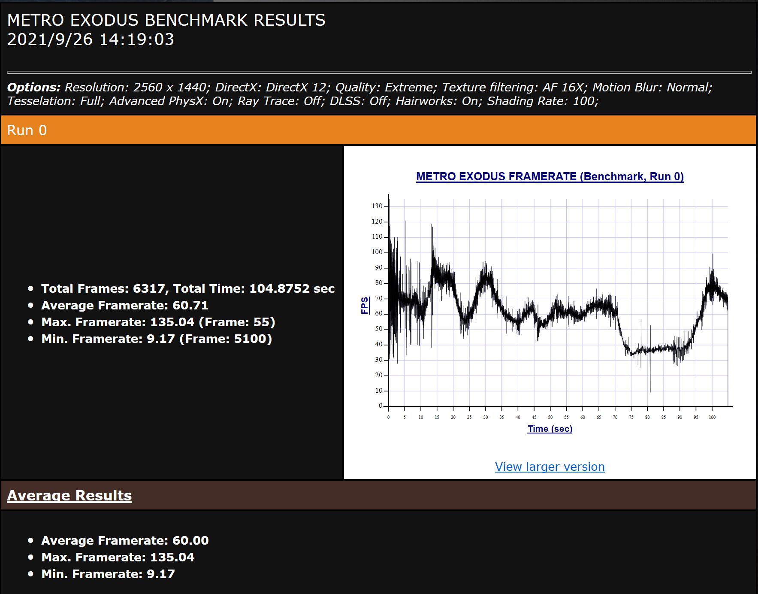The width and height of the screenshot is (758, 594).
Task: Click the Tesselation: Full option text
Action: pos(56,101)
